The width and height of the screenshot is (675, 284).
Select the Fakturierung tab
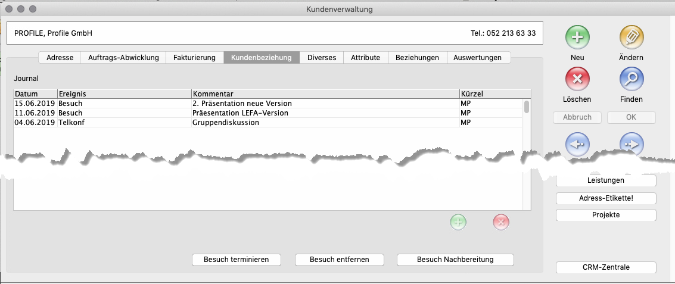click(194, 58)
